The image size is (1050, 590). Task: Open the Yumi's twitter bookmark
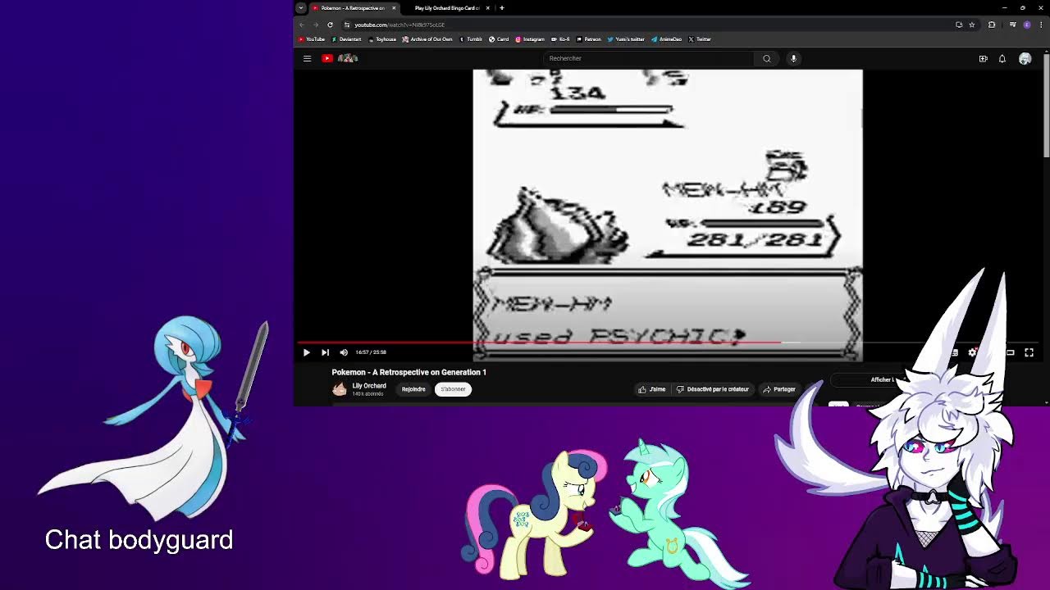(x=626, y=39)
